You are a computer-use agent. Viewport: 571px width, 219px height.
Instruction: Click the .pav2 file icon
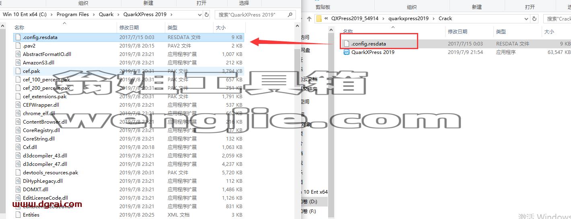(x=18, y=45)
